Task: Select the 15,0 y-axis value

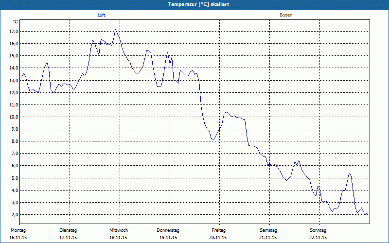Action: pyautogui.click(x=14, y=56)
